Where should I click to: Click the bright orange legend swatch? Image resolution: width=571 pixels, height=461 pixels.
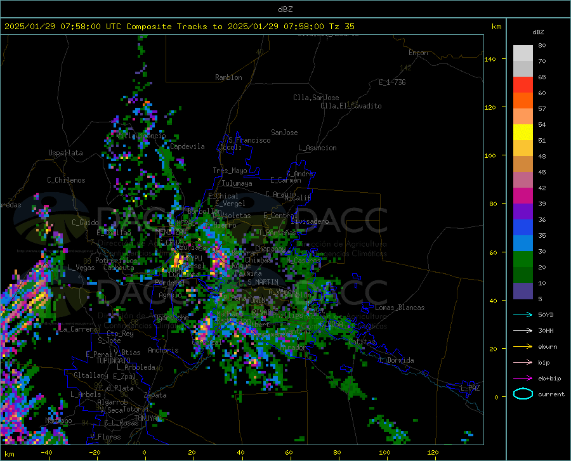pyautogui.click(x=523, y=100)
